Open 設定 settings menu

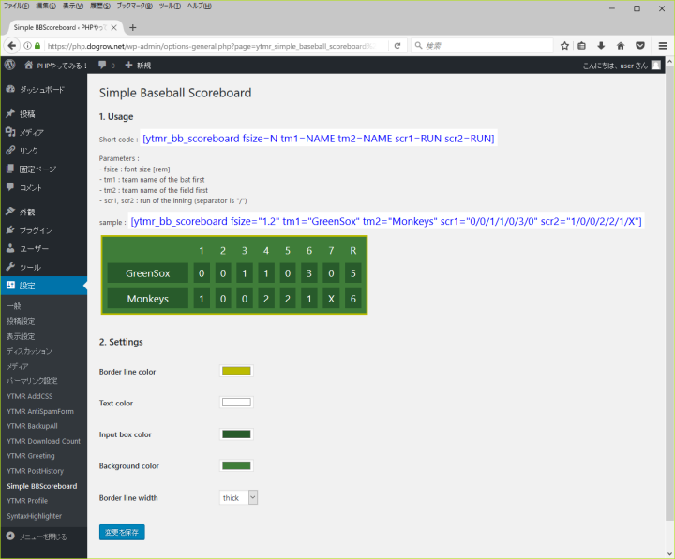point(44,286)
